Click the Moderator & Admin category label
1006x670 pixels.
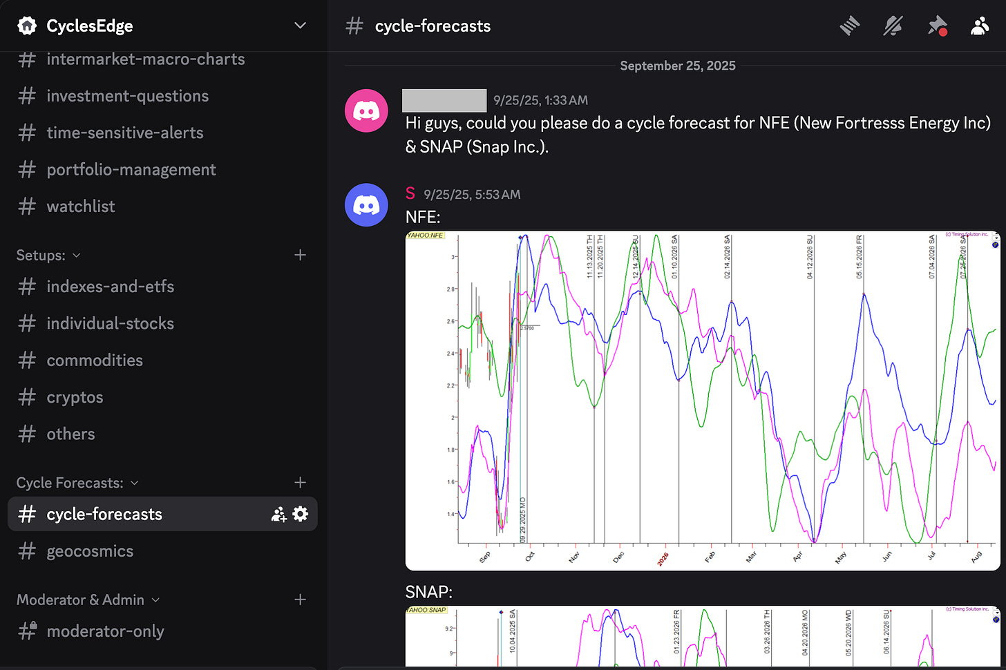pos(80,600)
